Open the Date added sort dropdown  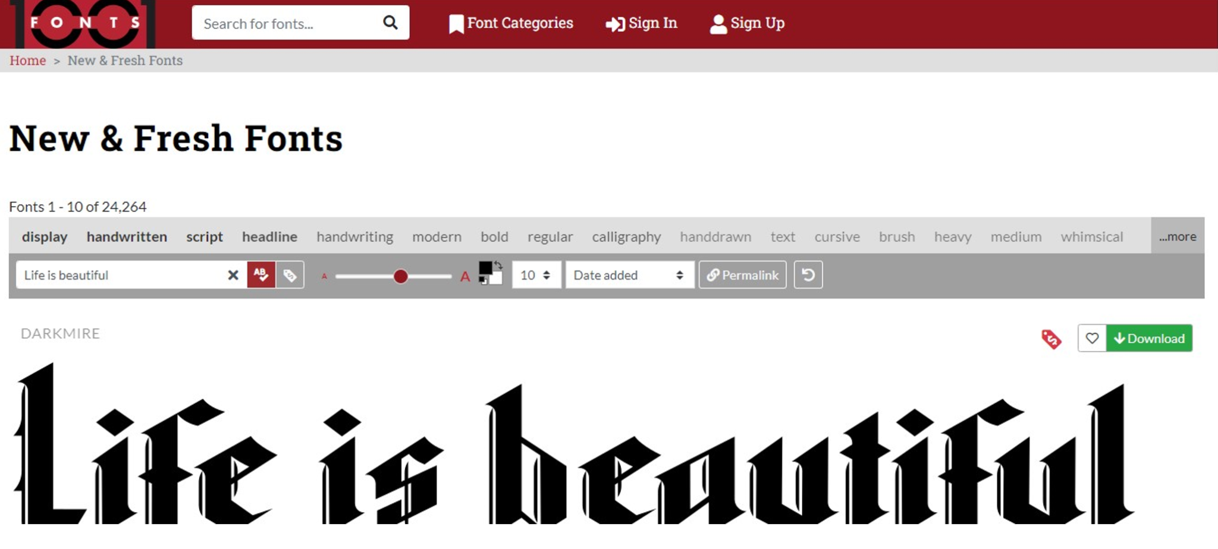pos(630,275)
